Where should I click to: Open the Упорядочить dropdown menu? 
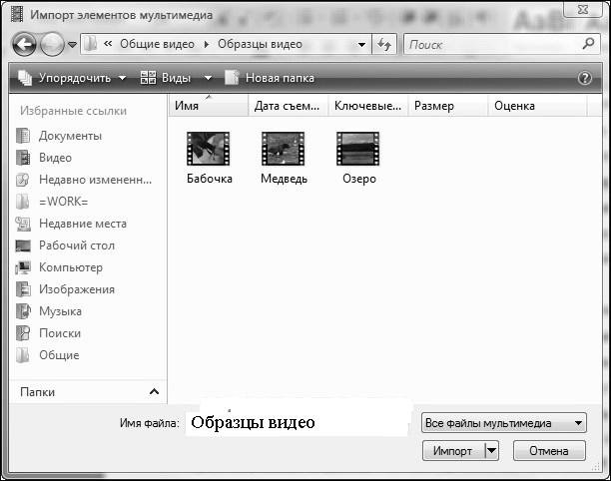(x=73, y=78)
